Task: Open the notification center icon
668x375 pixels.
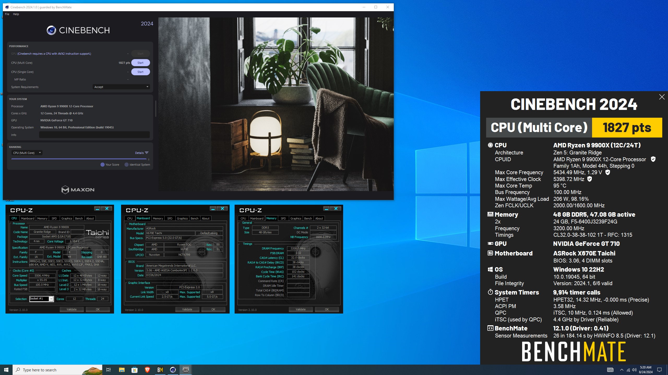Action: 659,370
